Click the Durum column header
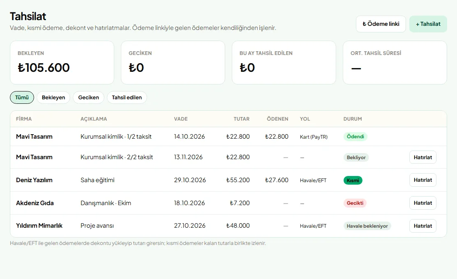457x279 pixels. 353,119
